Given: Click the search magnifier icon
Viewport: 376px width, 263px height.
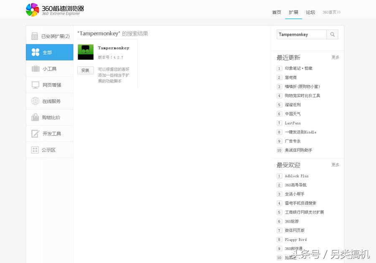Looking at the screenshot, I should 332,35.
